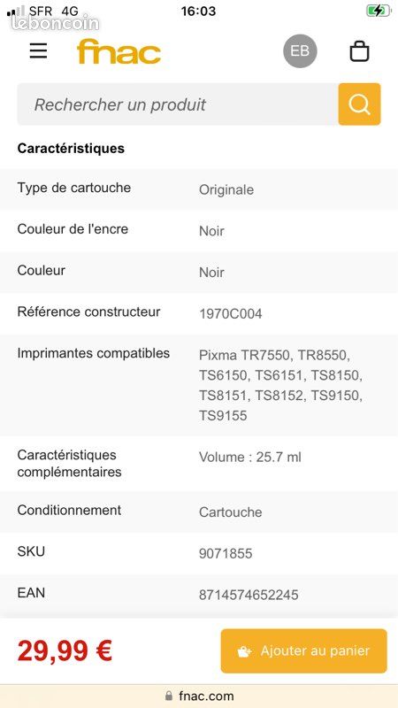398x708 pixels.
Task: Tap the Volume : 25.7 ml value
Action: pyautogui.click(x=250, y=457)
